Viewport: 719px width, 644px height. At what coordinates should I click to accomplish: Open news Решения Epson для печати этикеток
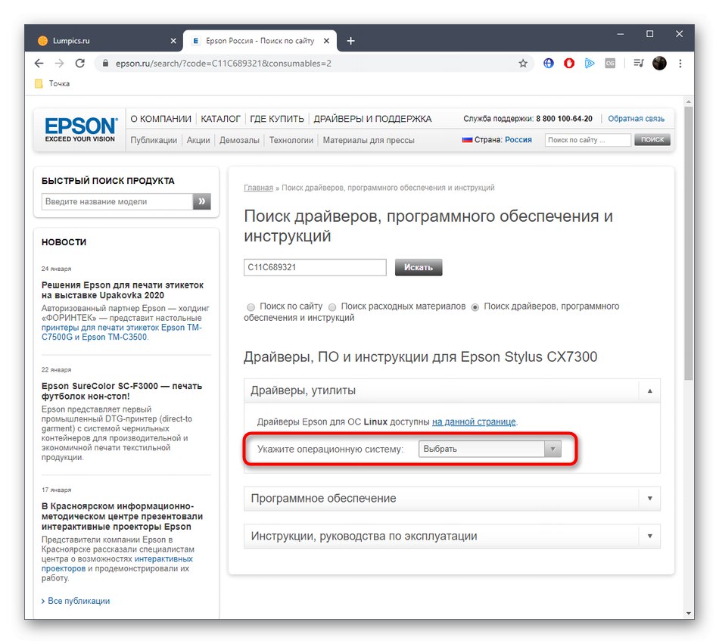123,290
